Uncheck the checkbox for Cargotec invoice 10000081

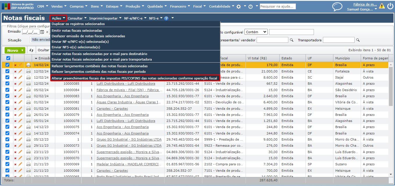point(8,109)
